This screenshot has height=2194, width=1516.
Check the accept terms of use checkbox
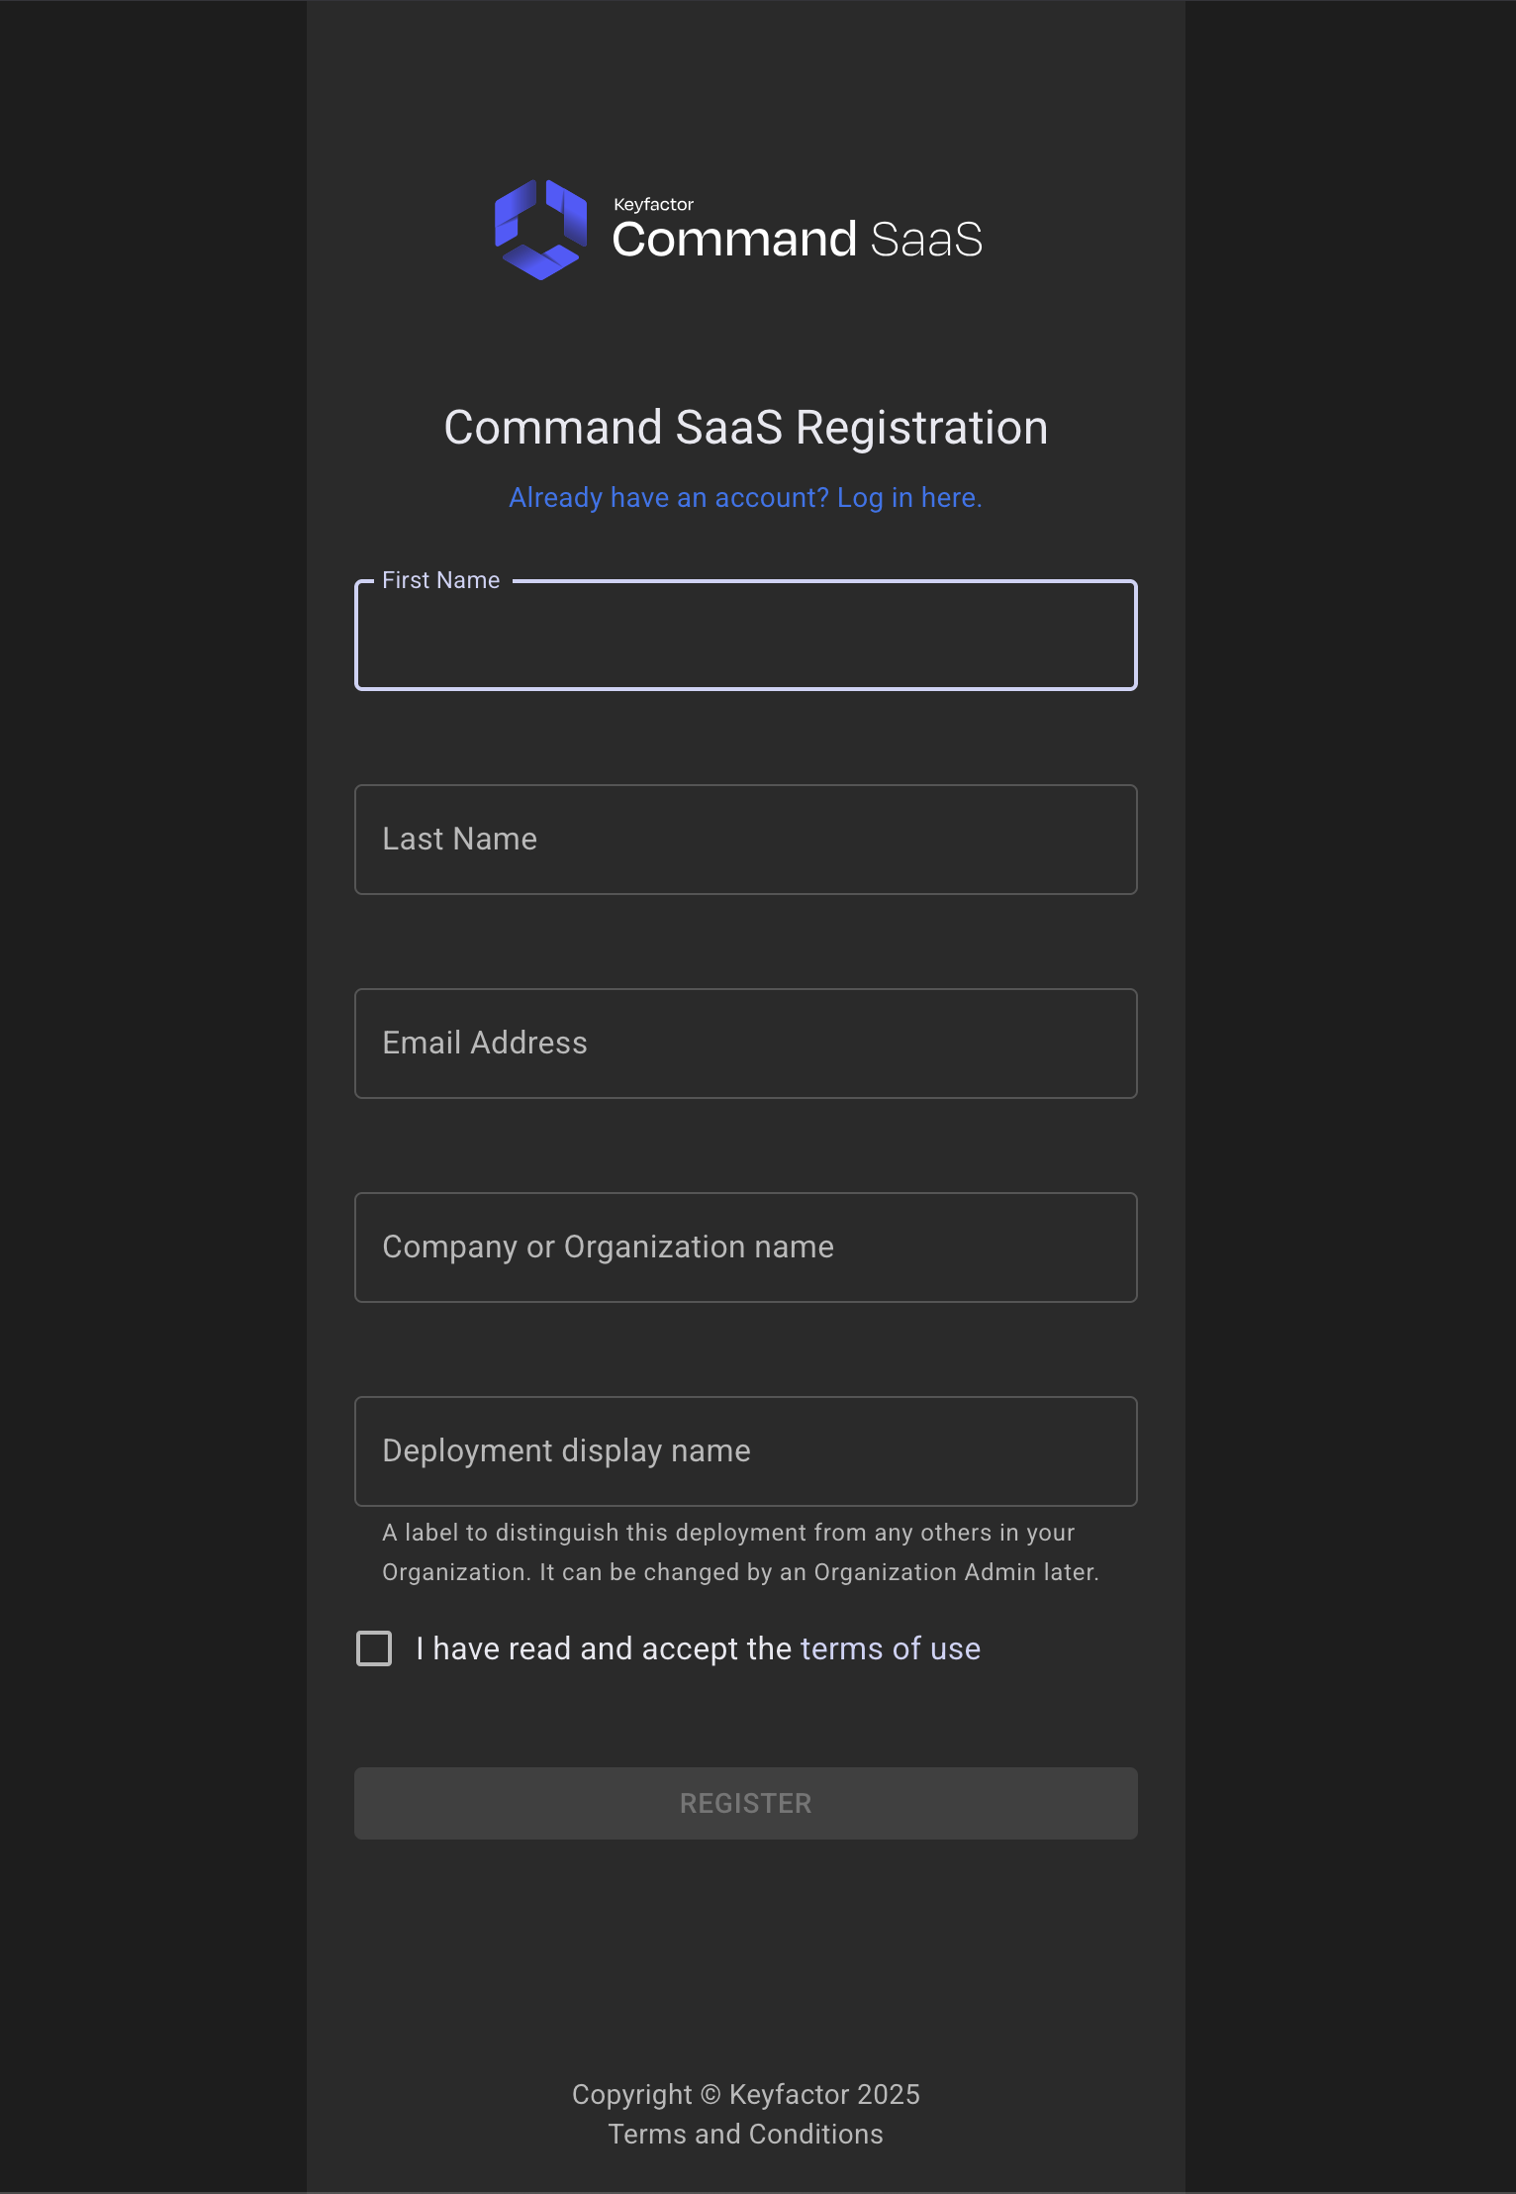coord(374,1648)
